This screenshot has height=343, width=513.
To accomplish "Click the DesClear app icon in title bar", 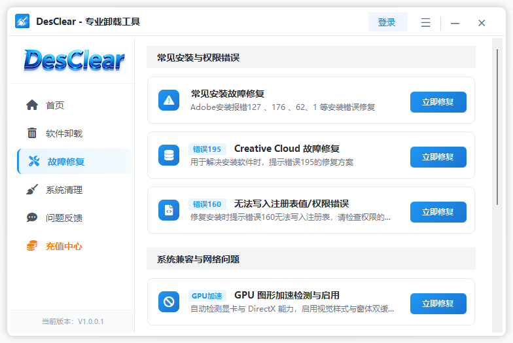I will tap(22, 21).
